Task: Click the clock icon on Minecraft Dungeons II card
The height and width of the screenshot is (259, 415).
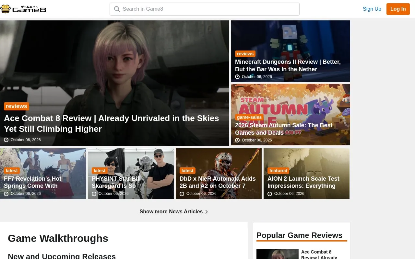Action: tap(237, 77)
